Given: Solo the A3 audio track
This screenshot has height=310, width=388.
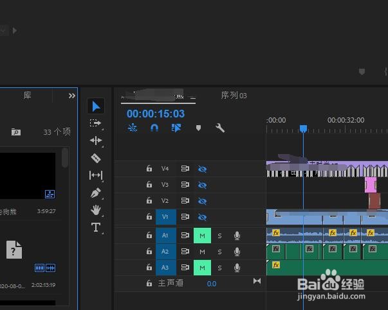Looking at the screenshot, I should (219, 268).
